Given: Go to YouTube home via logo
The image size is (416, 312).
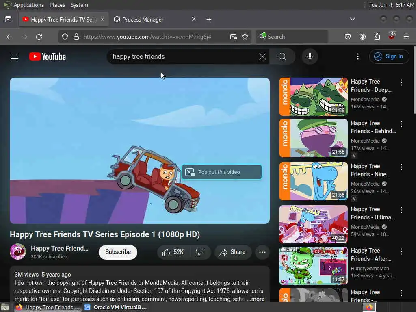Looking at the screenshot, I should (48, 56).
